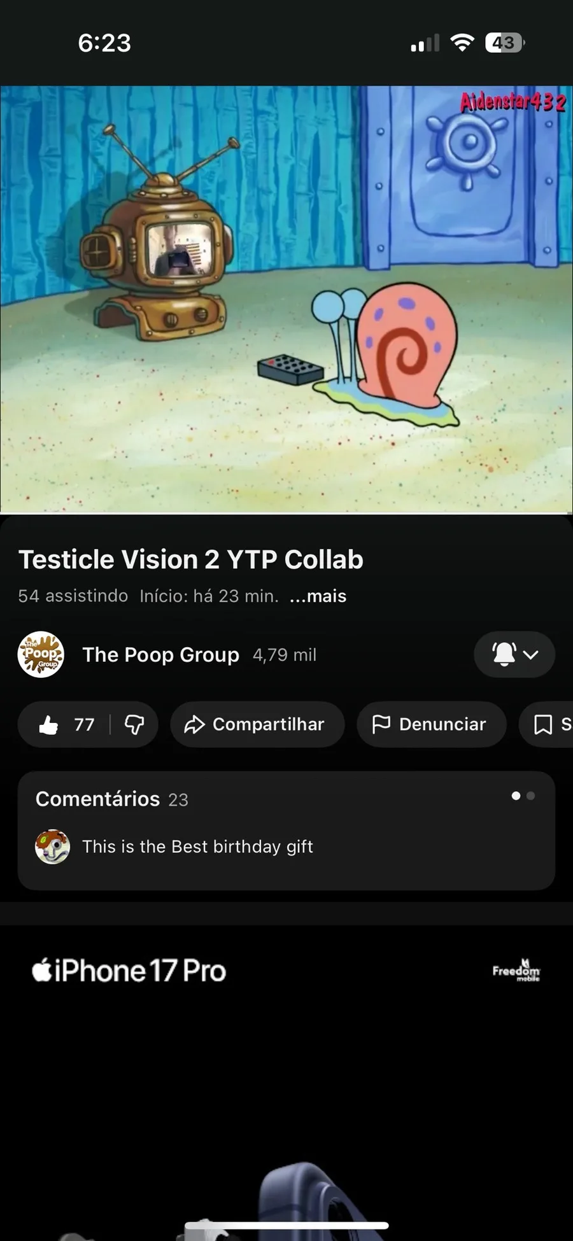This screenshot has height=1241, width=573.
Task: Tap the comments carousel page dots
Action: (523, 796)
